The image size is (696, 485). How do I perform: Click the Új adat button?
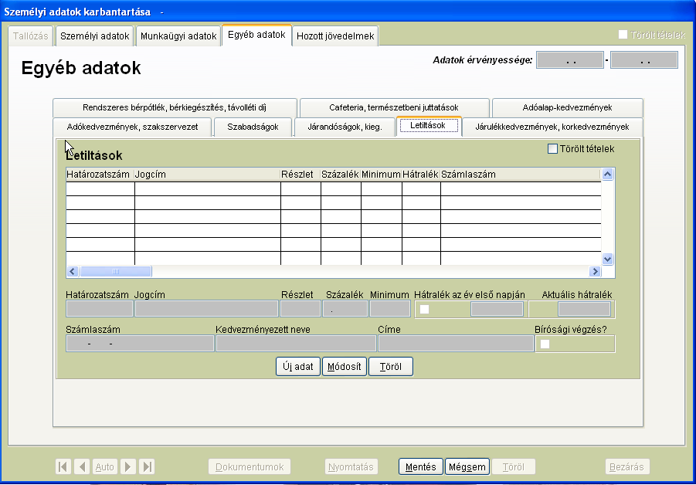(x=298, y=367)
